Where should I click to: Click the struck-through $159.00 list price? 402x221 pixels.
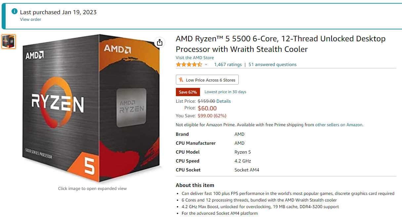coord(206,101)
